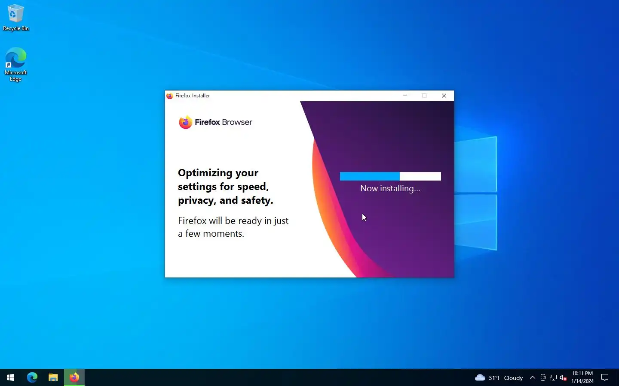This screenshot has height=386, width=619.
Task: Open File Explorer from the taskbar
Action: tap(53, 377)
